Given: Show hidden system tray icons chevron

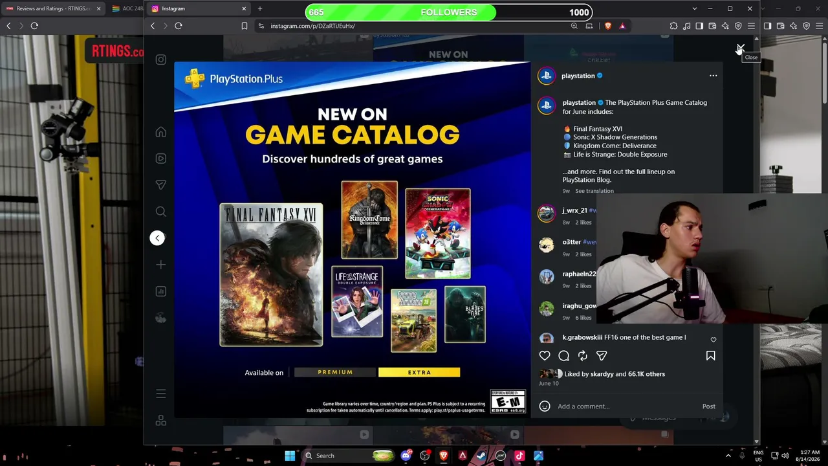Looking at the screenshot, I should point(728,456).
